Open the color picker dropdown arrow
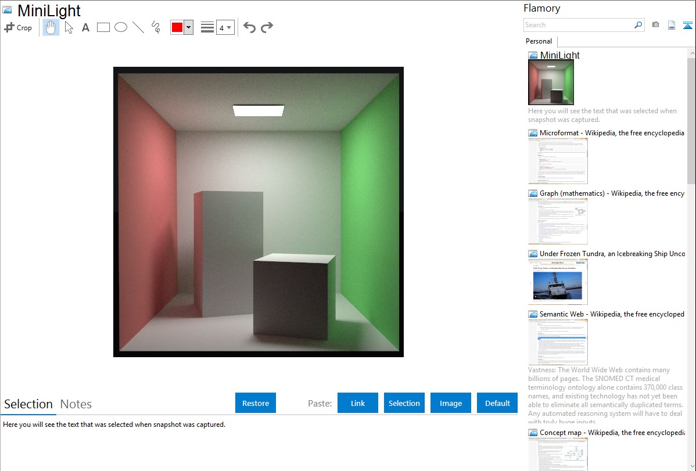 pyautogui.click(x=188, y=28)
